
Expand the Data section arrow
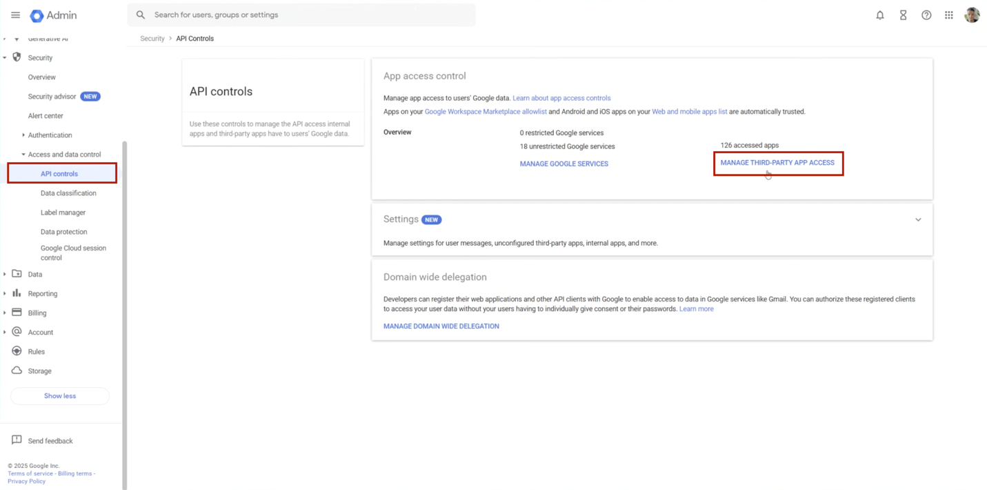[5, 275]
